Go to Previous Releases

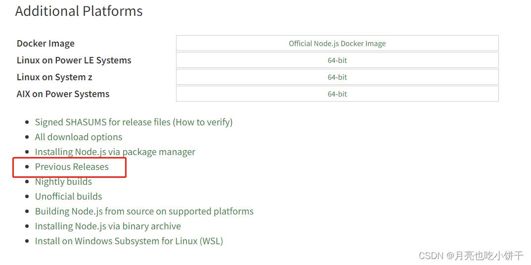pyautogui.click(x=72, y=166)
